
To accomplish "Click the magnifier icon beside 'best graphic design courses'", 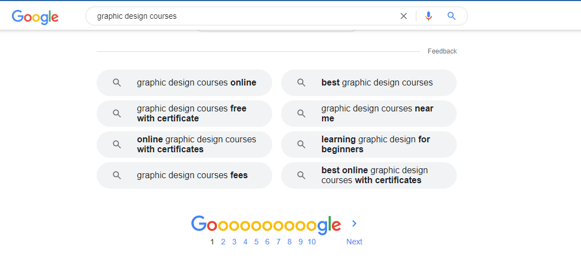I will pos(301,83).
